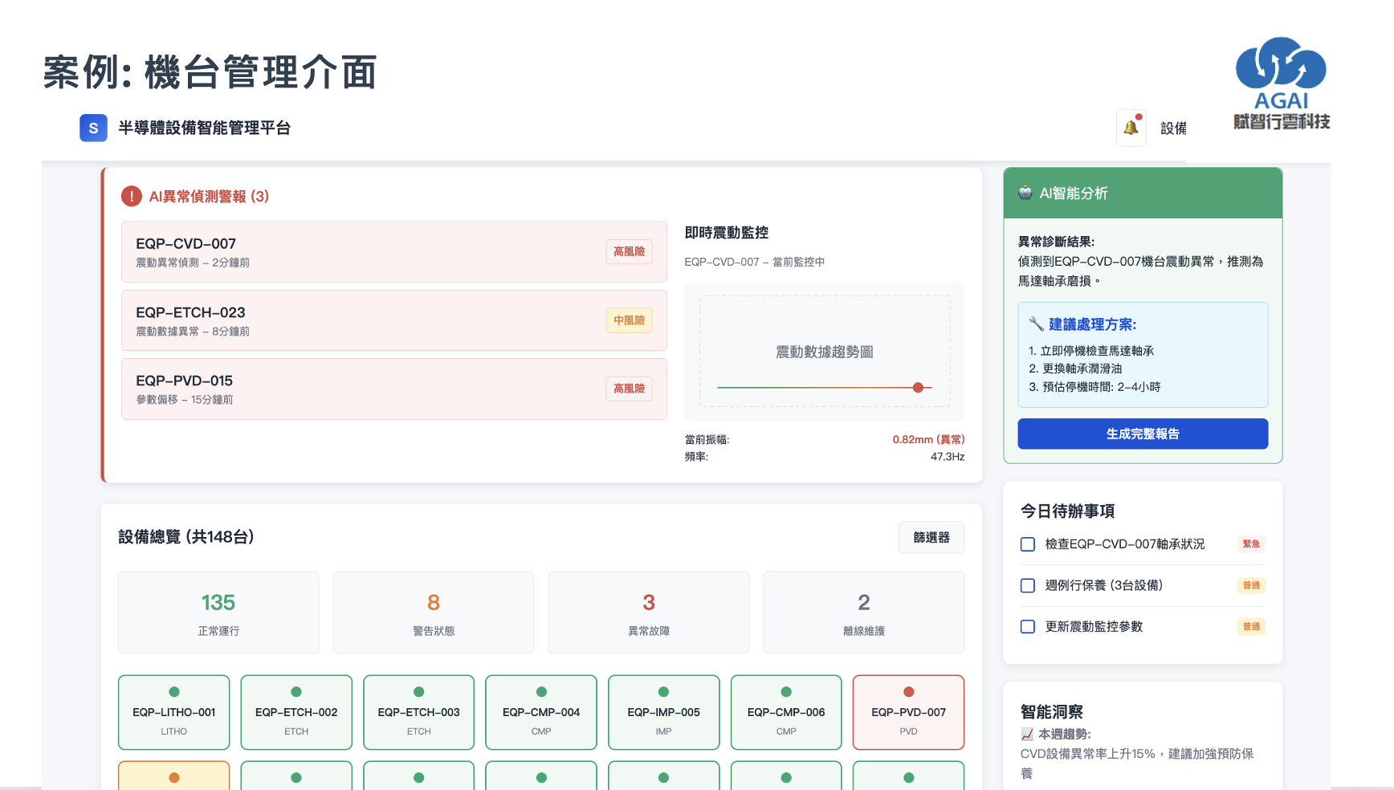
Task: Click the red alert icon next to AI異常偵測警報
Action: [131, 196]
